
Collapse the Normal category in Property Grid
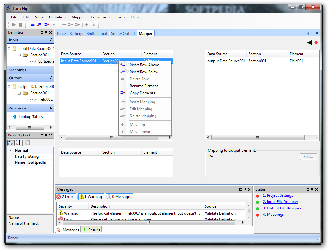[10, 150]
